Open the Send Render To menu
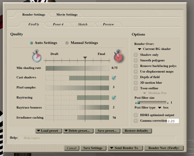Image resolution: width=194 pixels, height=156 pixels. pyautogui.click(x=125, y=148)
